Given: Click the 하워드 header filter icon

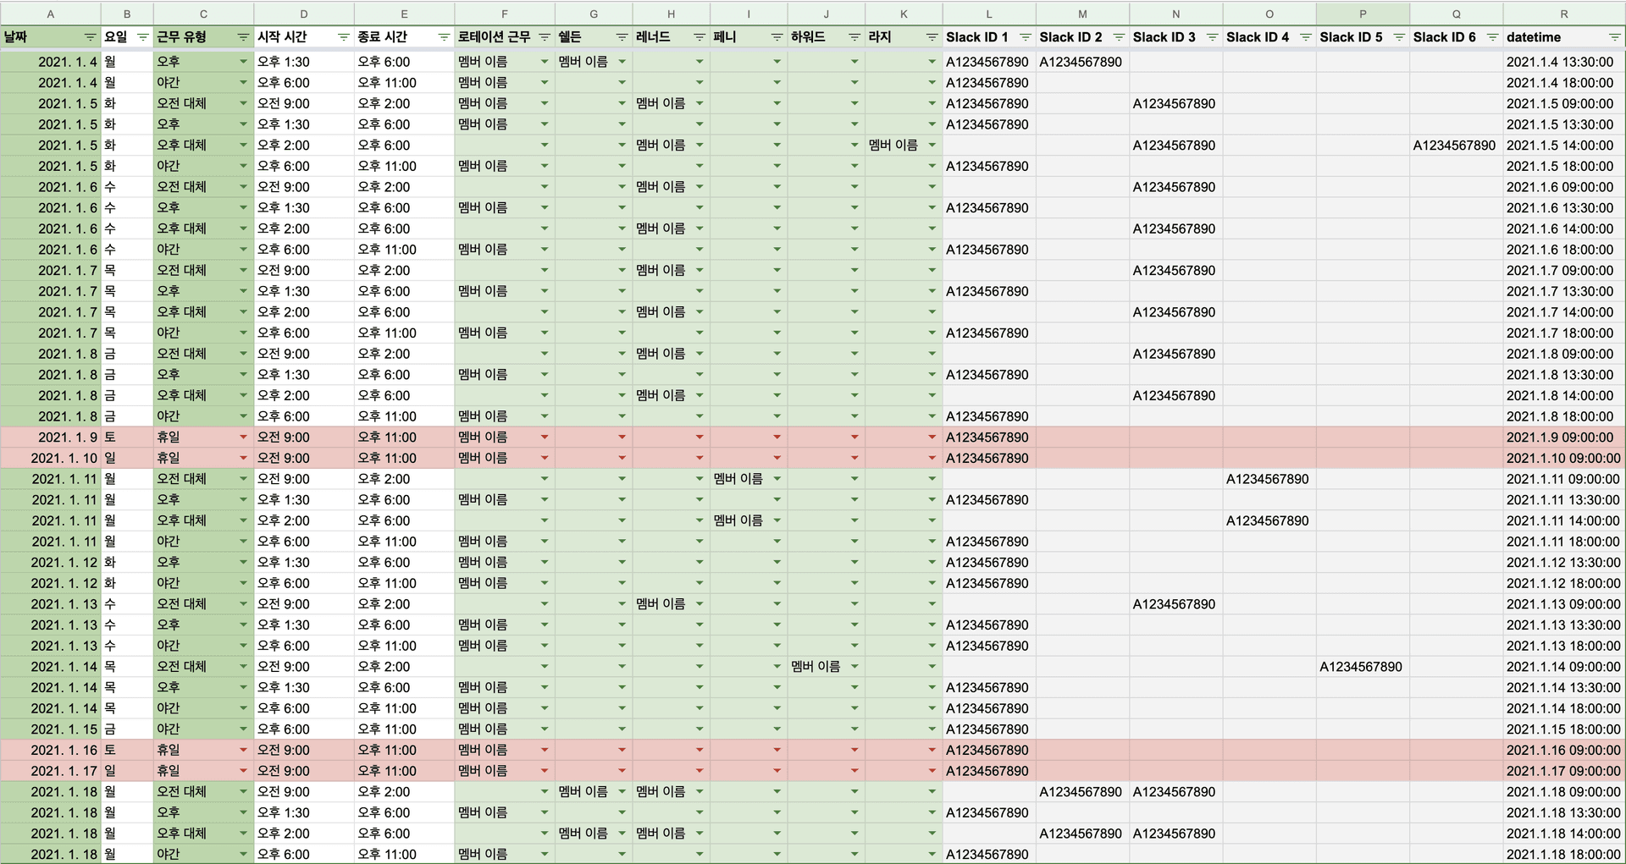Looking at the screenshot, I should [x=854, y=37].
